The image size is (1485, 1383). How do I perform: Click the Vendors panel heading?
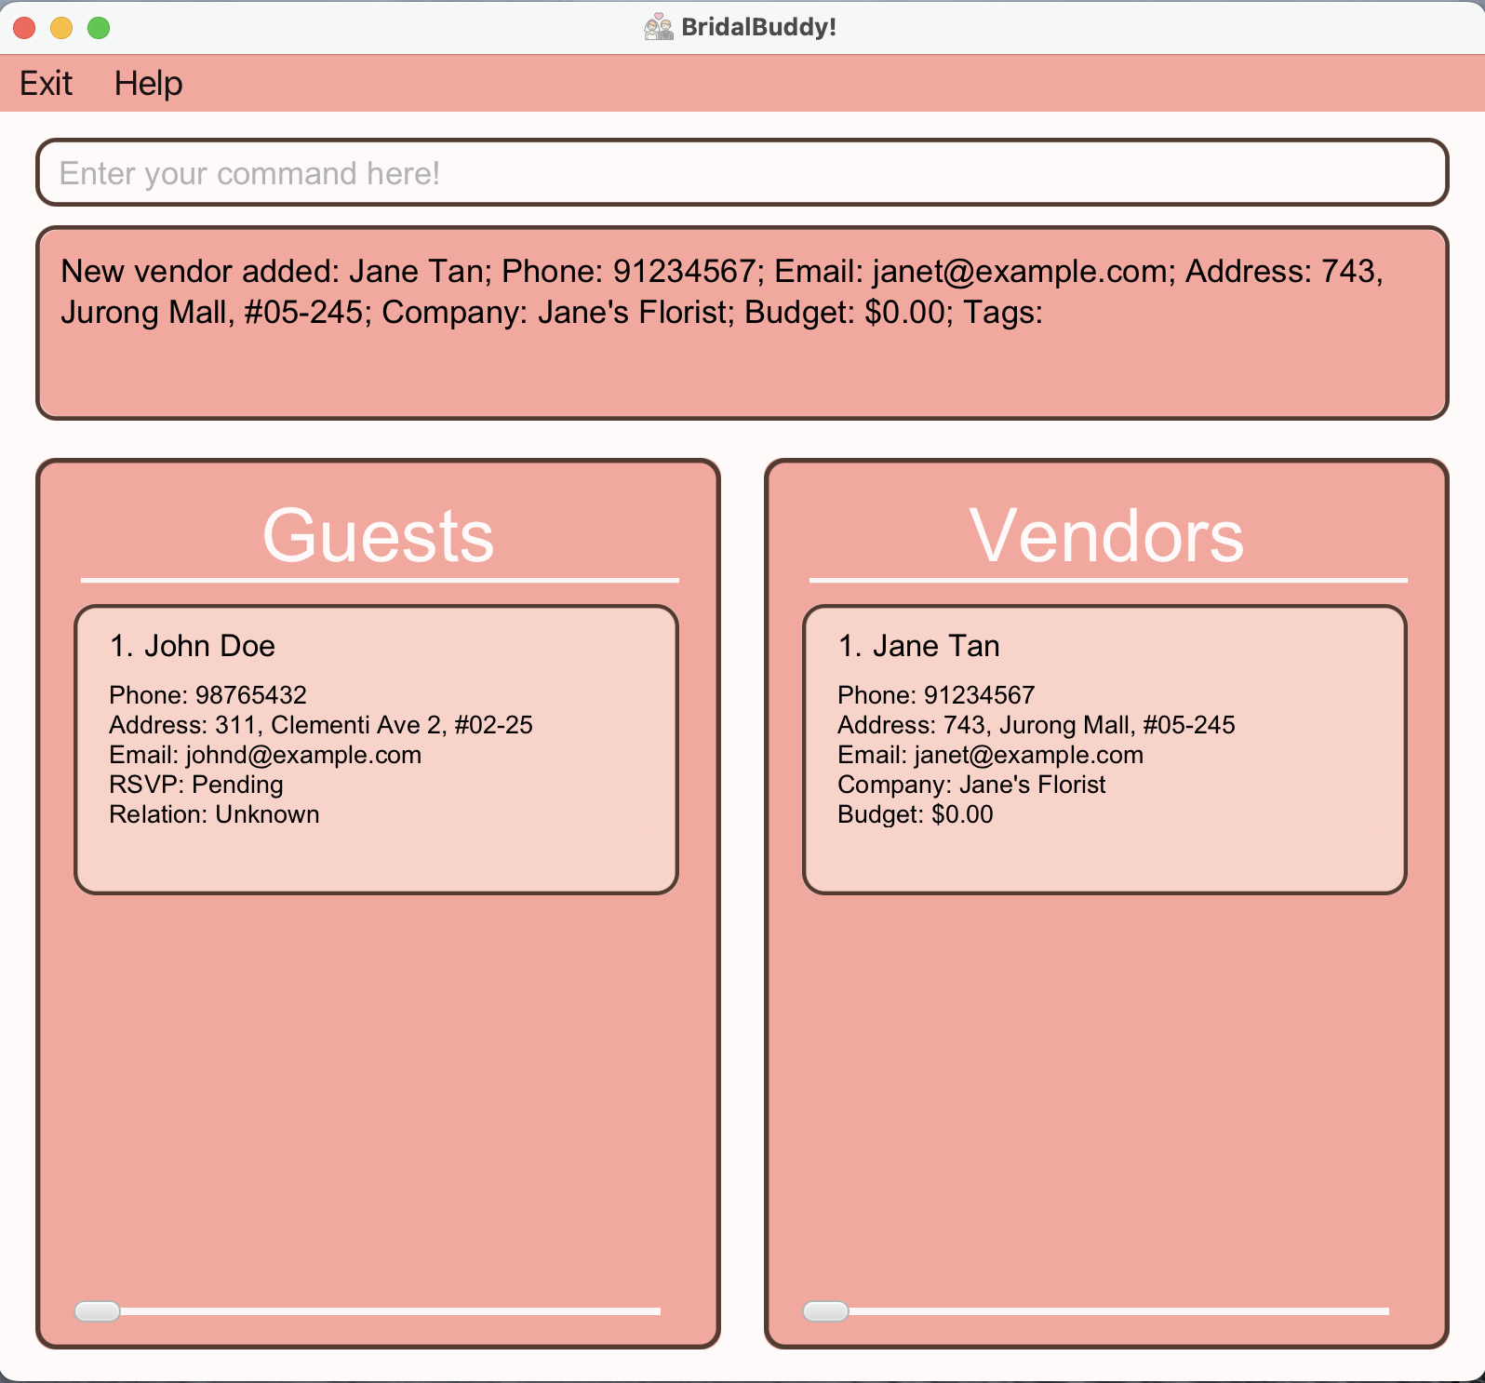coord(1106,536)
